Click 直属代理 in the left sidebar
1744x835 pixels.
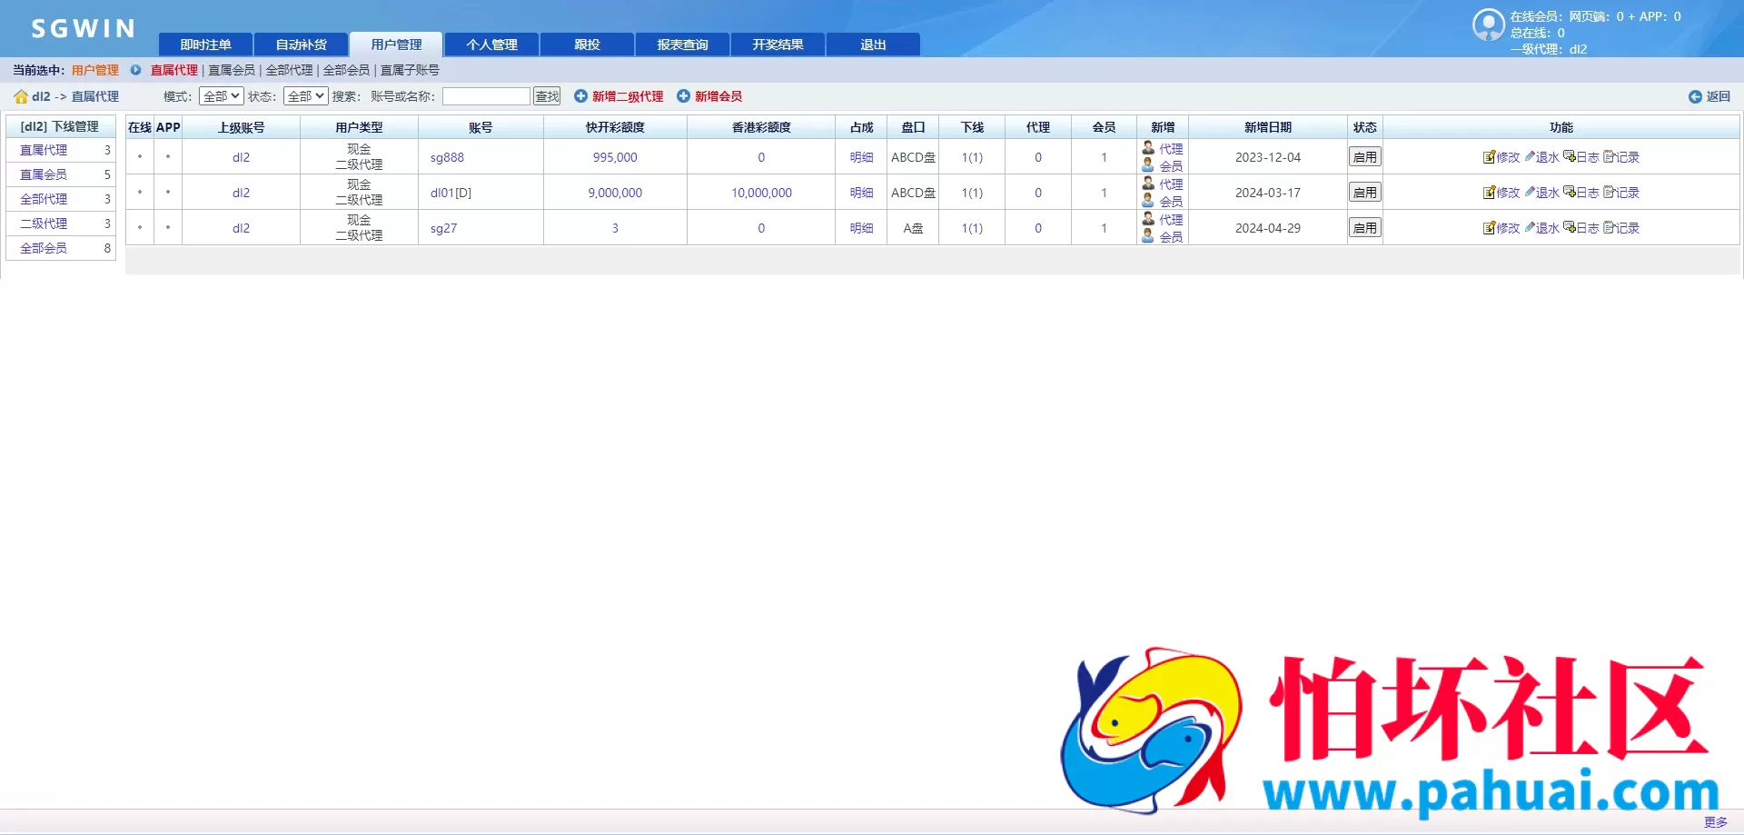tap(44, 150)
